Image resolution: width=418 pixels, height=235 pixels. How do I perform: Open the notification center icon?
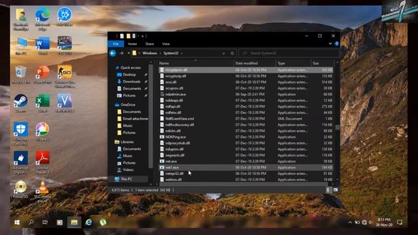[400, 222]
